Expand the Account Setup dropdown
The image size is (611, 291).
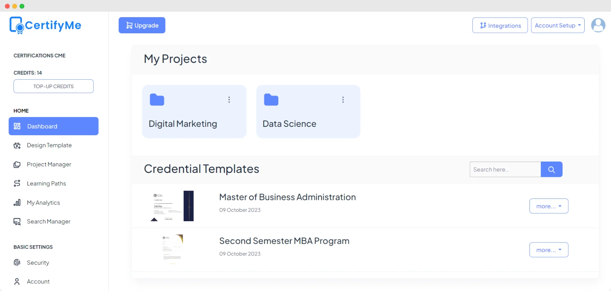[x=558, y=25]
